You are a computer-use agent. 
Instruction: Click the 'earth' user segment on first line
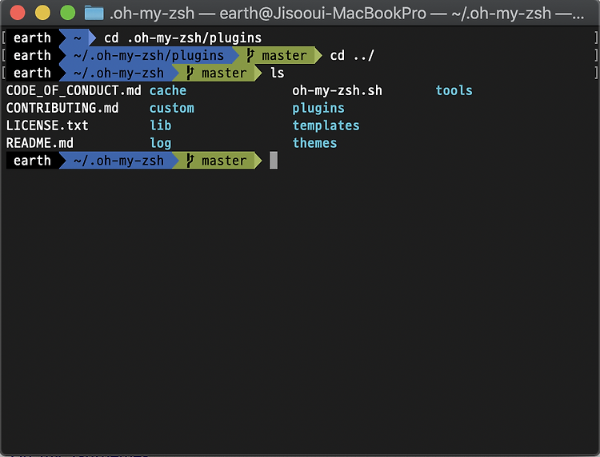tap(32, 38)
